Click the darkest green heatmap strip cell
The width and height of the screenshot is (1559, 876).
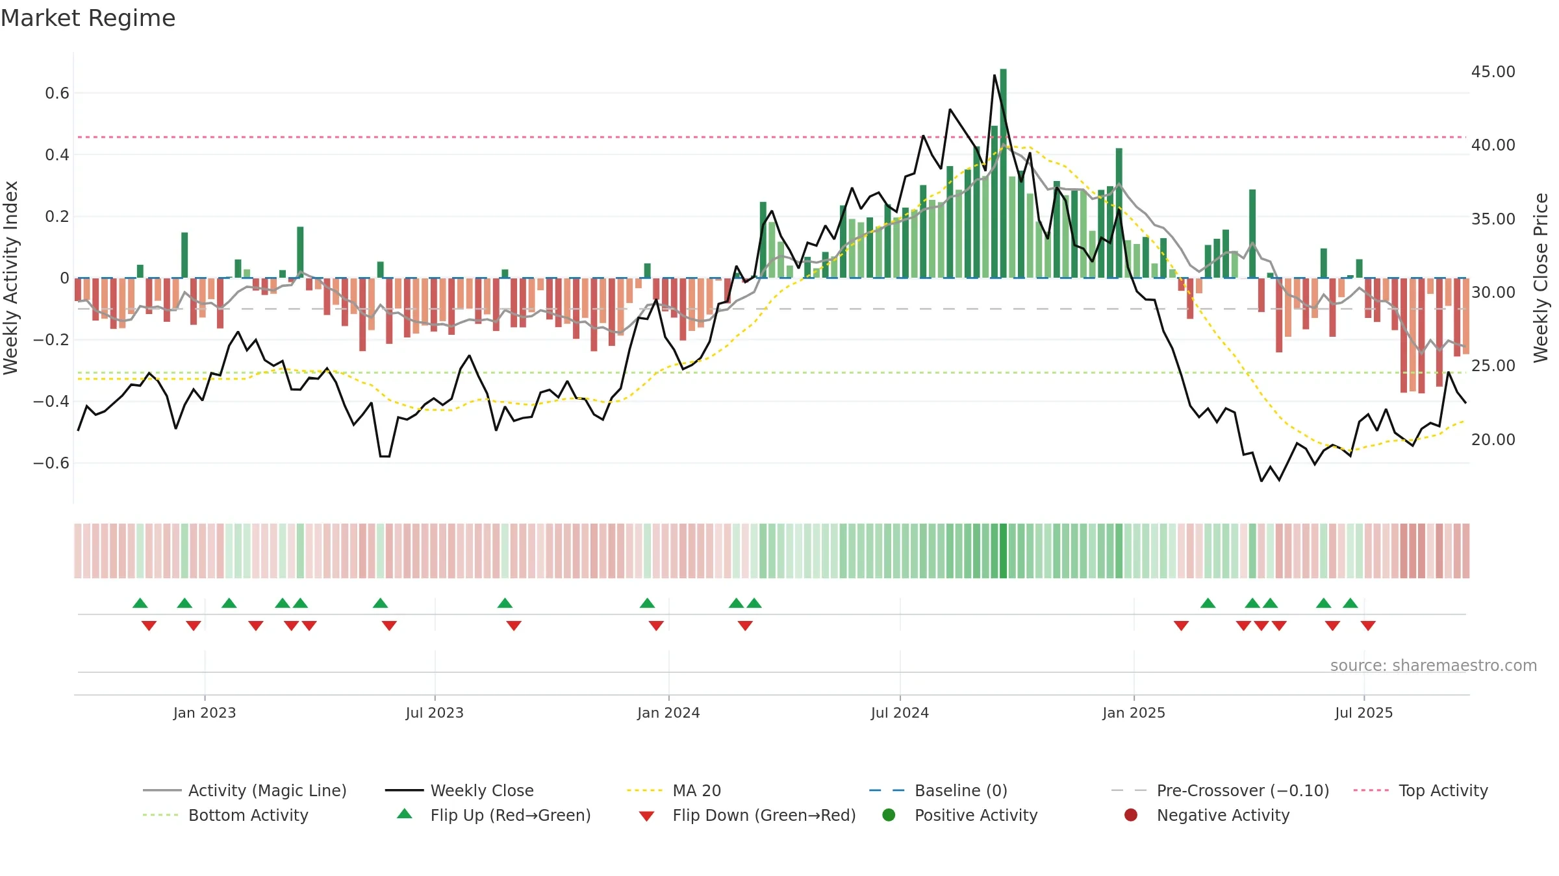click(1003, 551)
